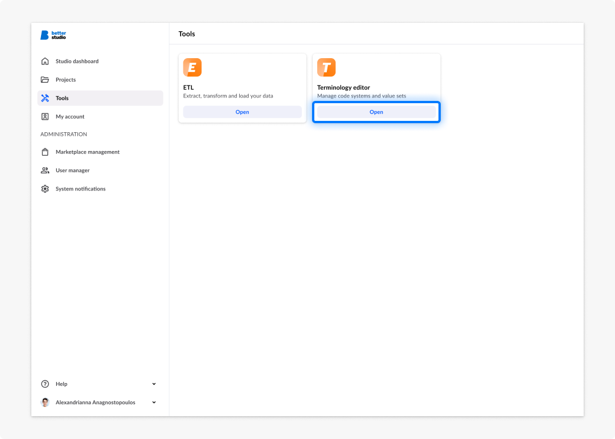
Task: Click the orange ETL tool icon
Action: 192,67
